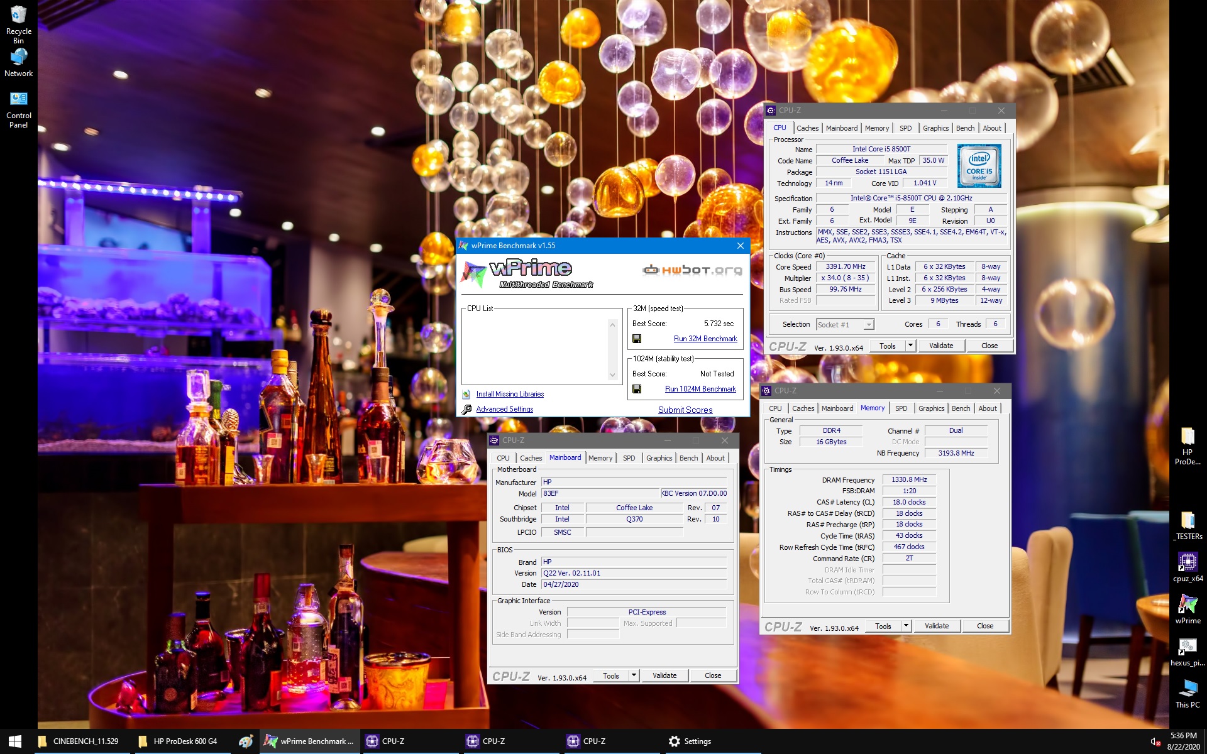Click the Install Missing Libraries icon
Image resolution: width=1207 pixels, height=754 pixels.
click(x=466, y=395)
